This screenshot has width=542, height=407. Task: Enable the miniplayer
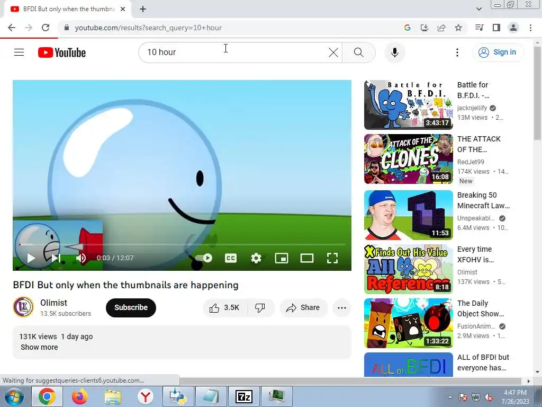[282, 258]
